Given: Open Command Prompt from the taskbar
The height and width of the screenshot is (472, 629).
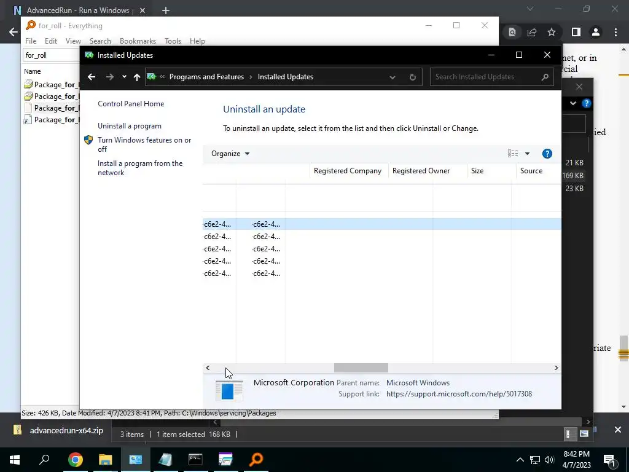Looking at the screenshot, I should click(x=195, y=460).
